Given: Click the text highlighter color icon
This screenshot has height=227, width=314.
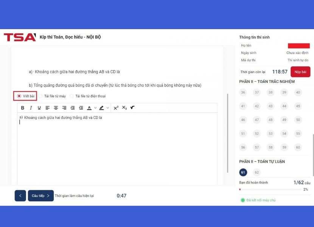Looking at the screenshot, I should click(x=101, y=108).
